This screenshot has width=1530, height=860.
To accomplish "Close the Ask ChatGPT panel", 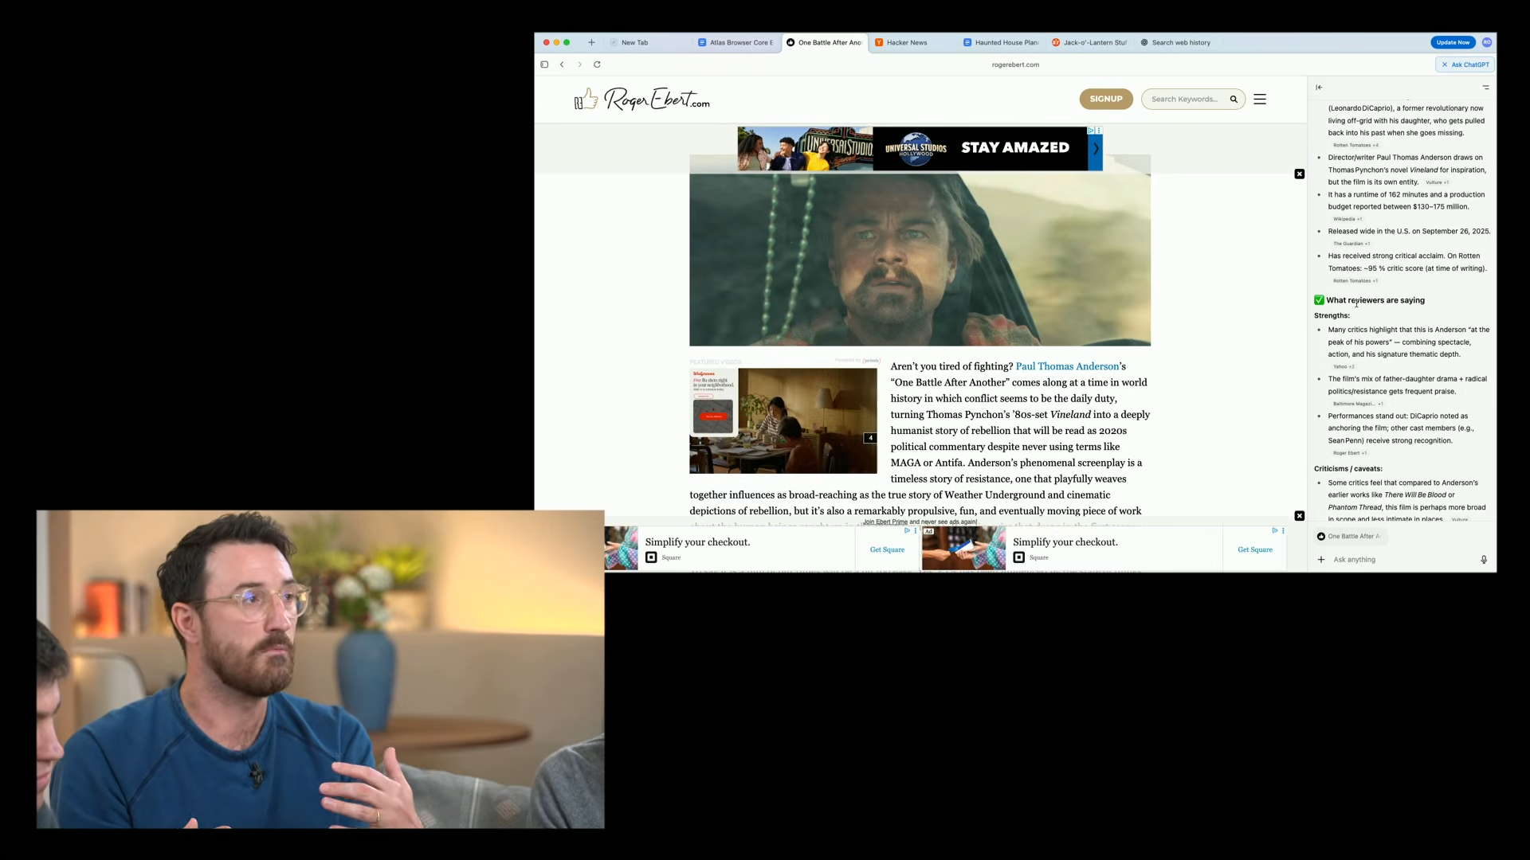I will (1445, 64).
